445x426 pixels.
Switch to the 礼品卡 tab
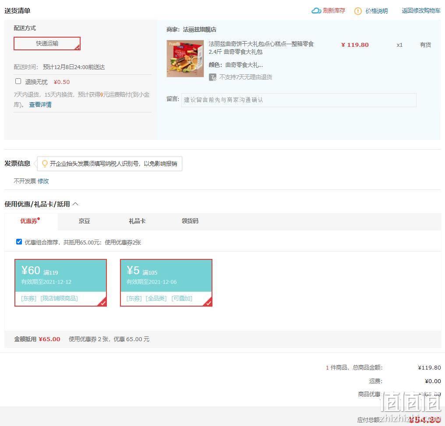137,221
